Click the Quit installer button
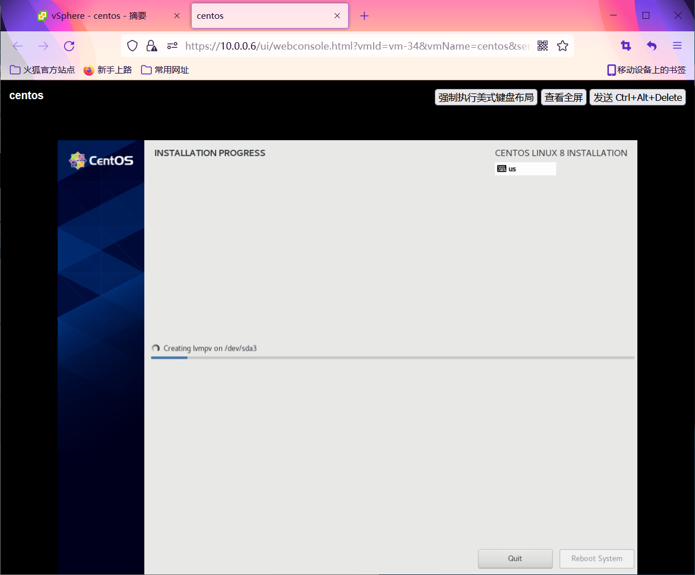Viewport: 695px width, 575px height. point(515,558)
